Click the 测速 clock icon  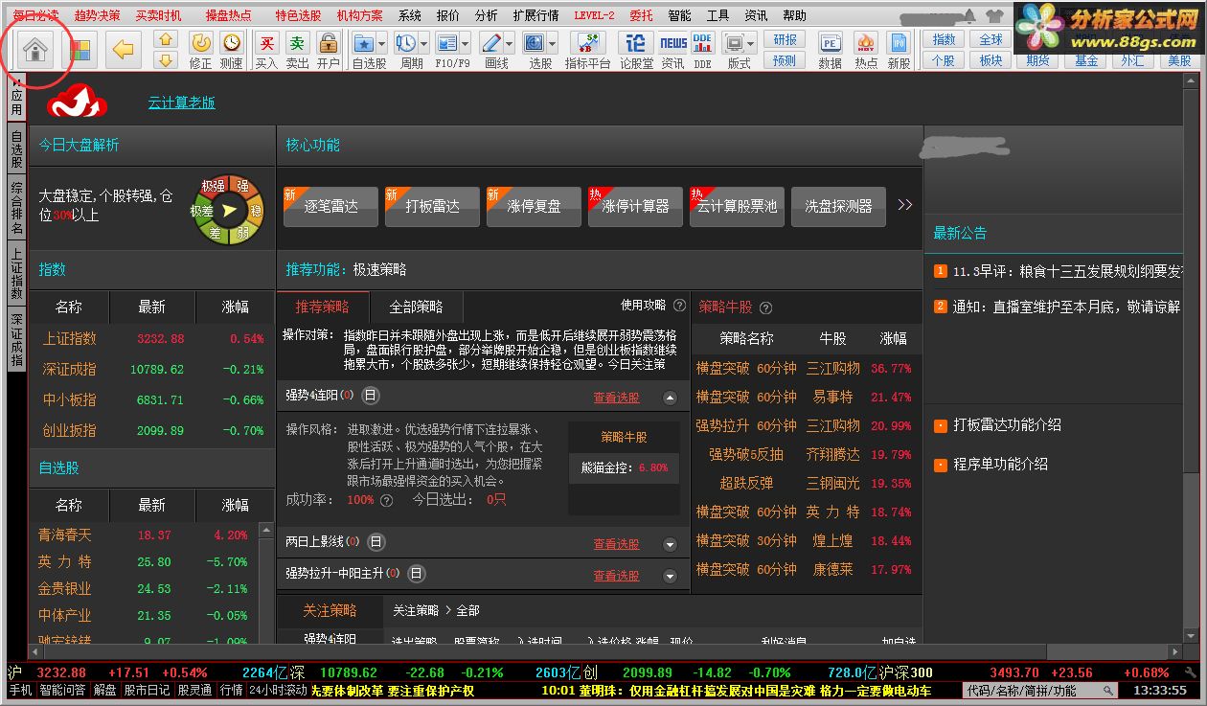coord(231,43)
